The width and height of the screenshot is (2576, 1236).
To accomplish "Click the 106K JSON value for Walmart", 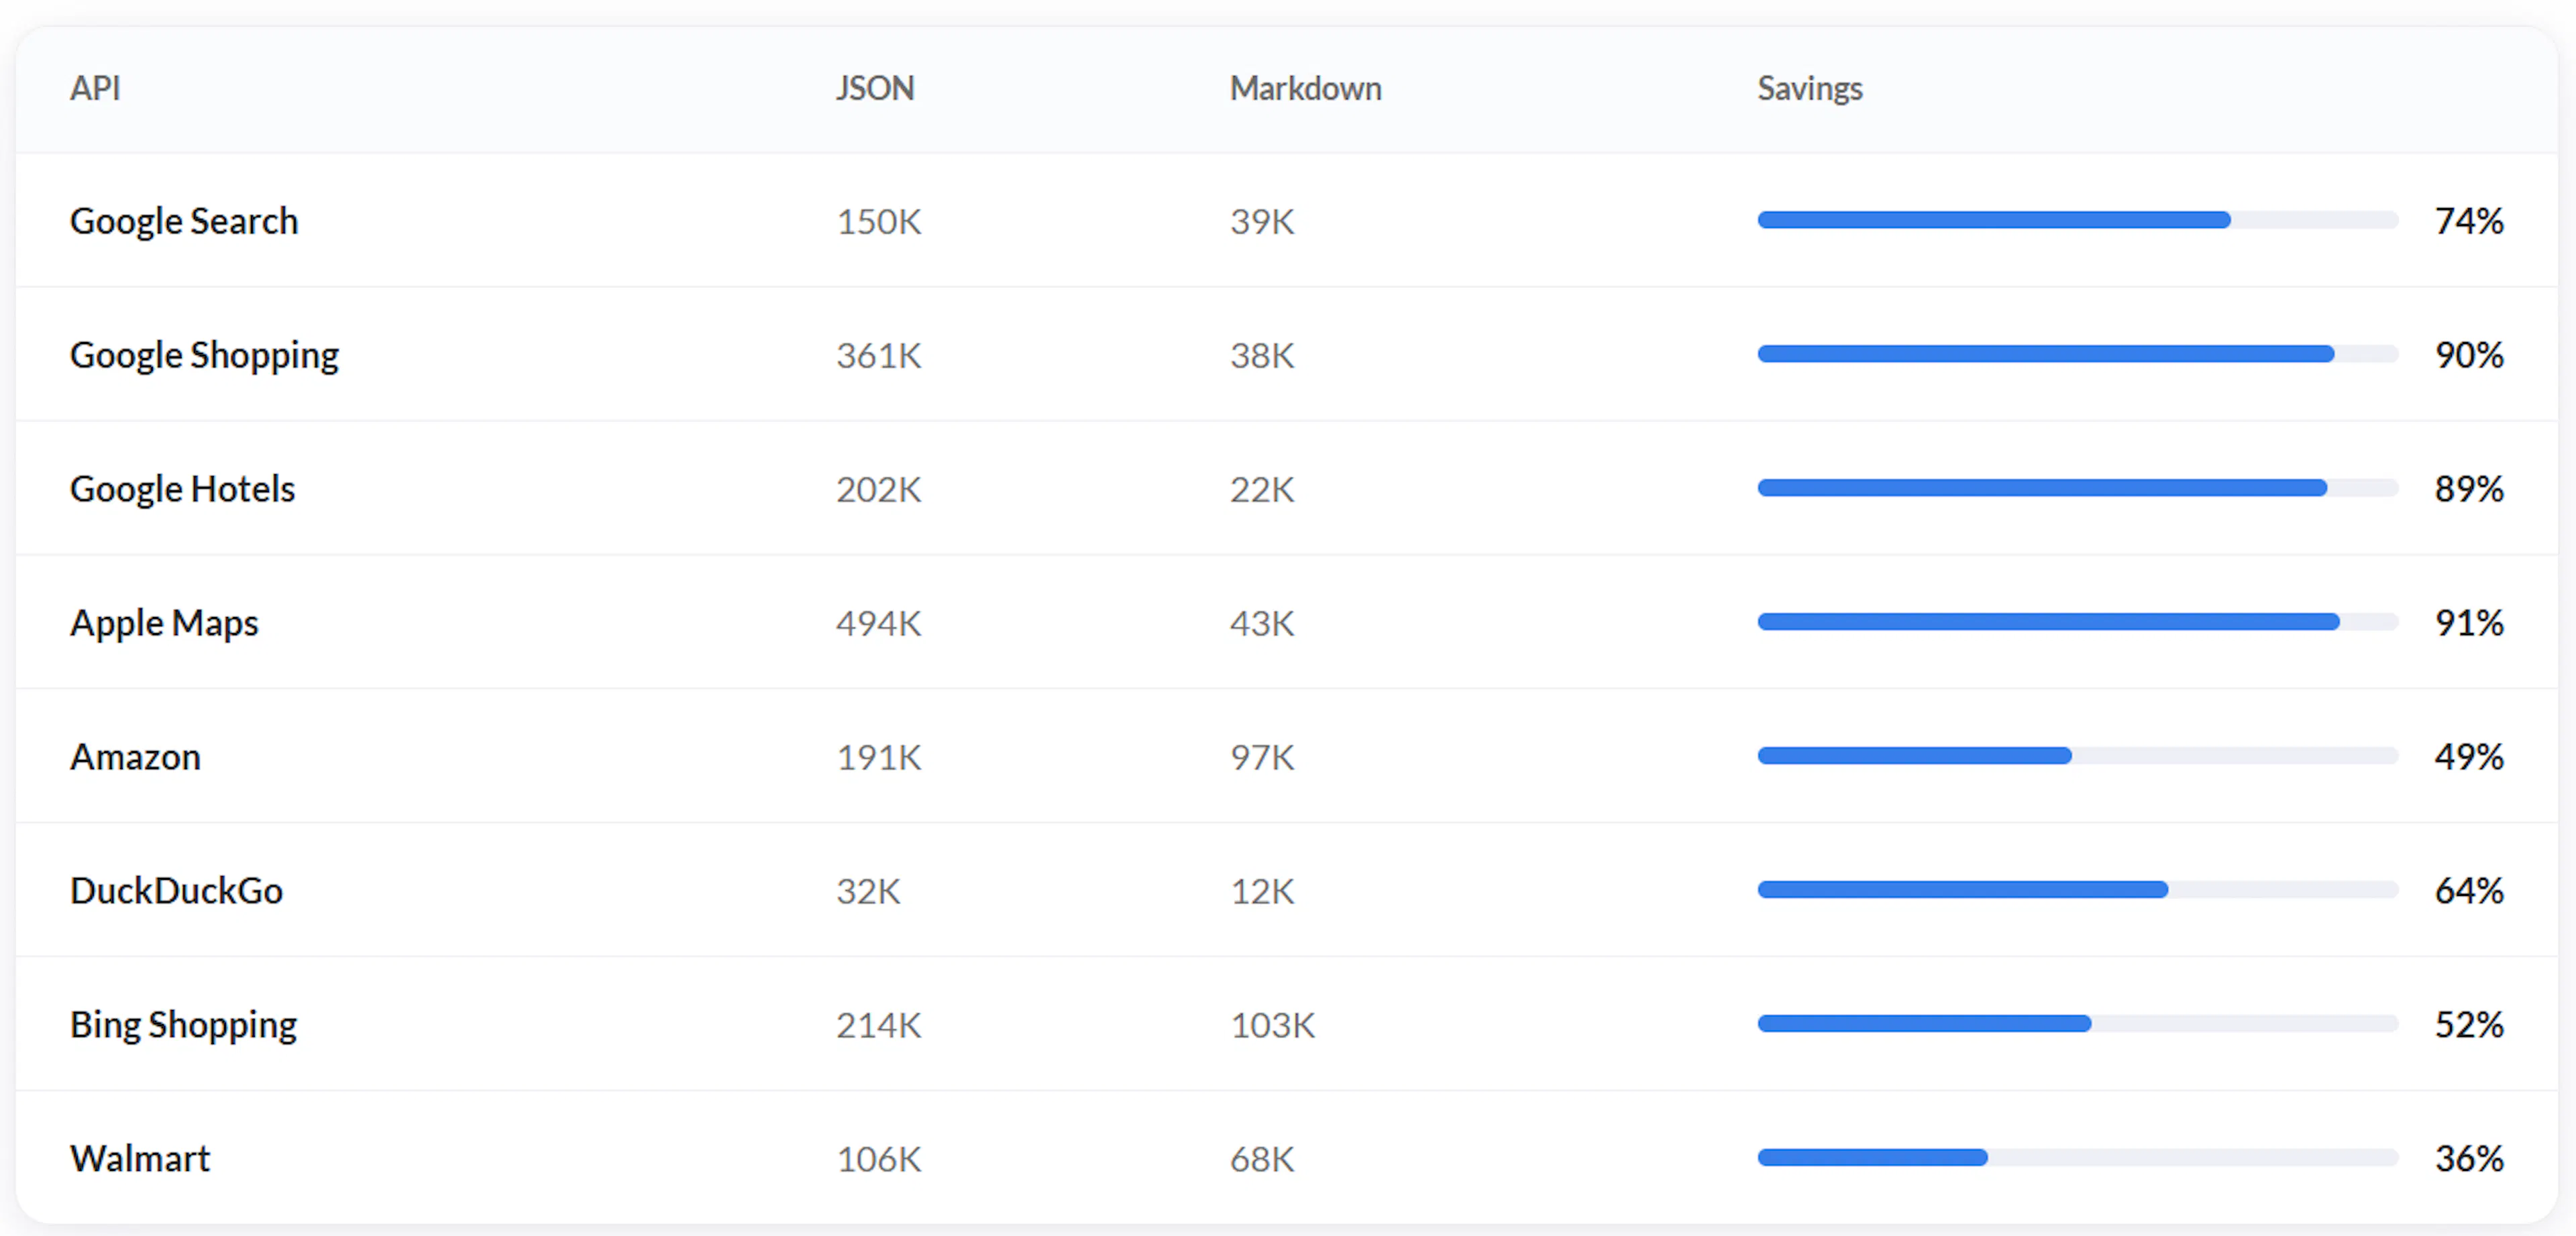I will [878, 1159].
